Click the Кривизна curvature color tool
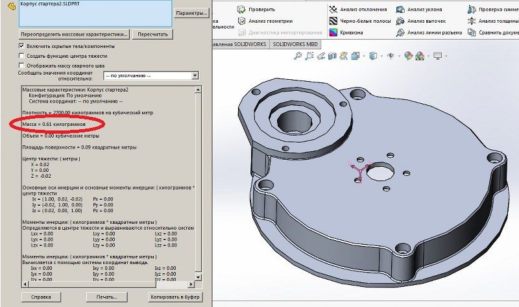This screenshot has width=519, height=307. tap(333, 32)
